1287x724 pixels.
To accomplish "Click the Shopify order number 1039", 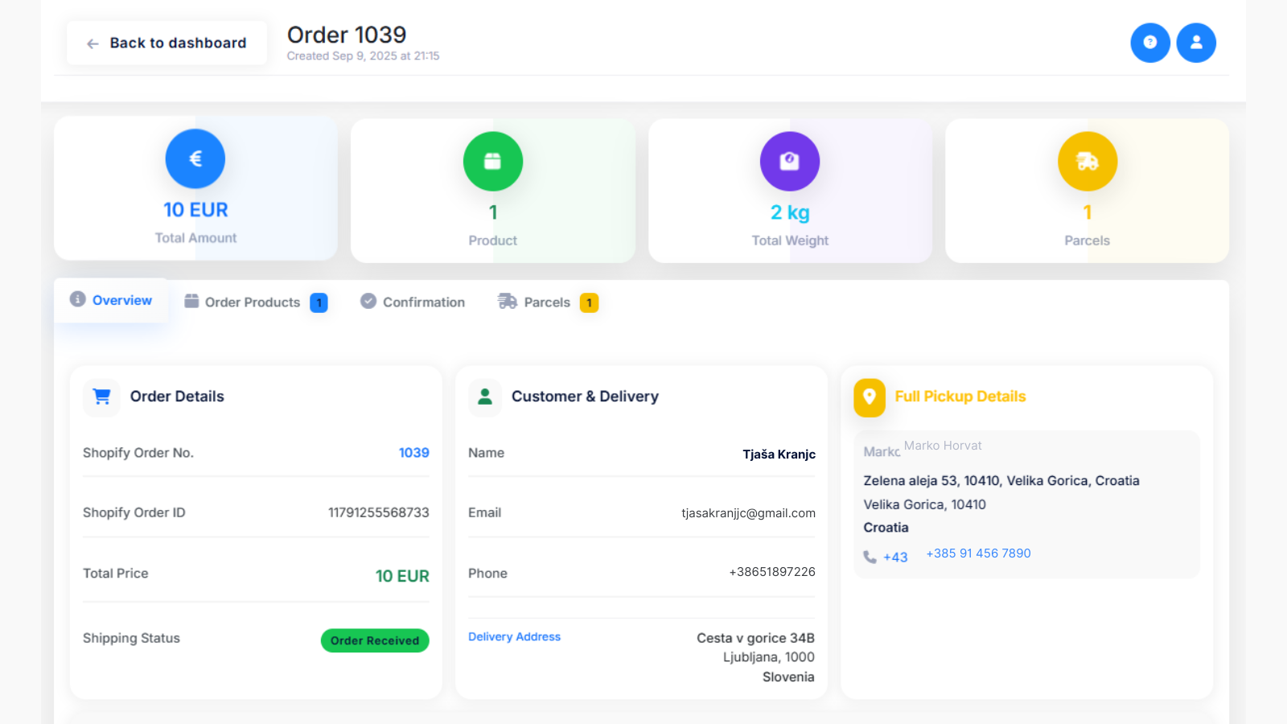I will click(x=414, y=453).
